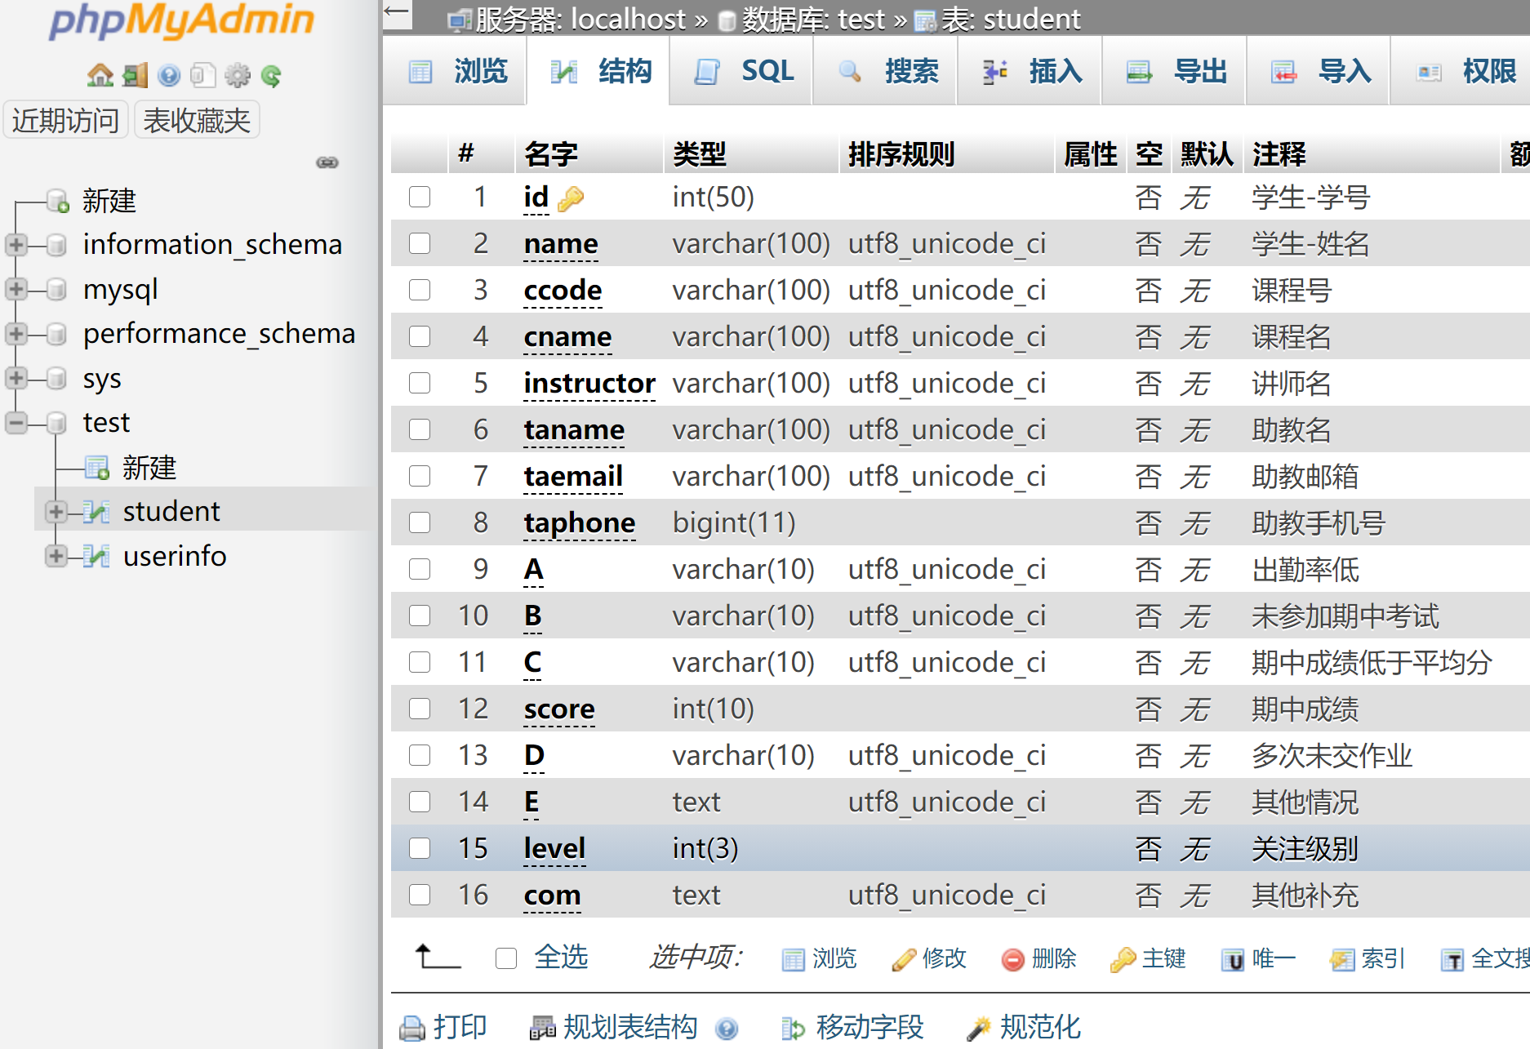
Task: Check the checkbox for the com column
Action: click(x=420, y=895)
